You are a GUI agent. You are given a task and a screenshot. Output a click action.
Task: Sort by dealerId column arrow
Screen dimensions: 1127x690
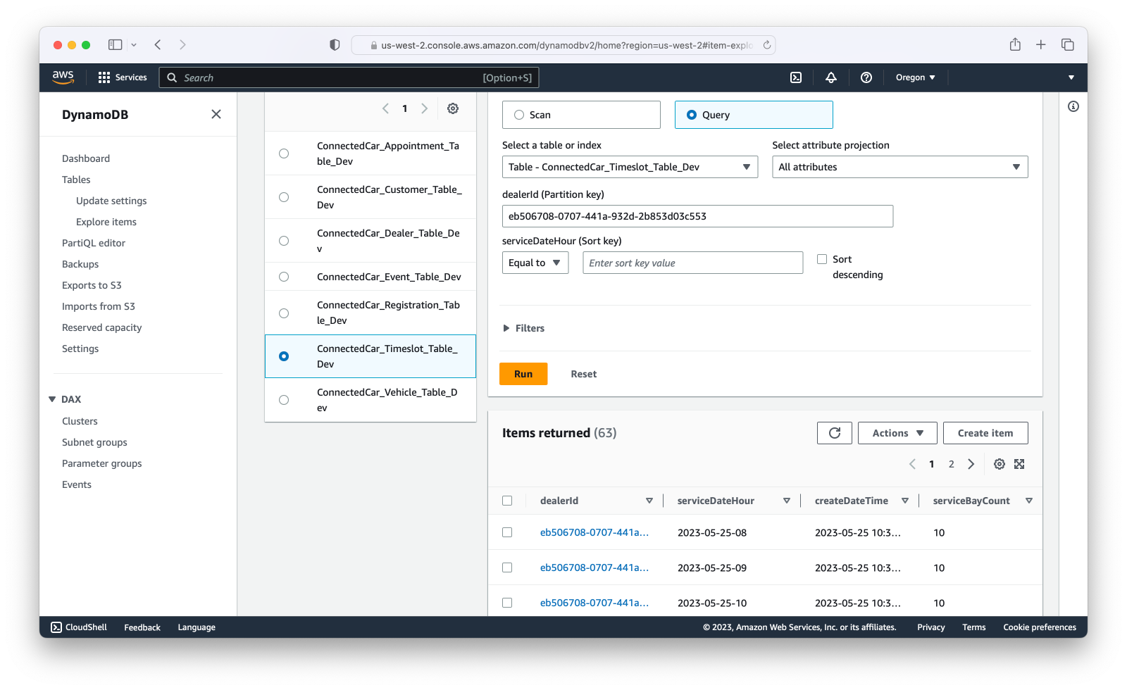[x=649, y=501]
